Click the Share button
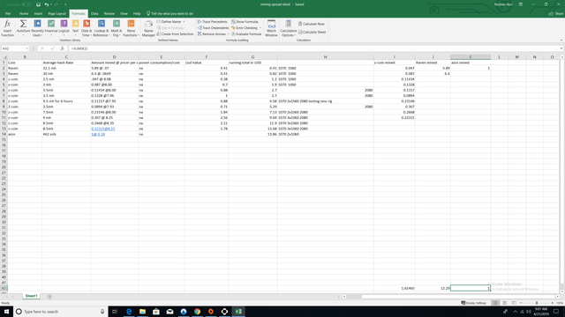The image size is (565, 317). 555,14
